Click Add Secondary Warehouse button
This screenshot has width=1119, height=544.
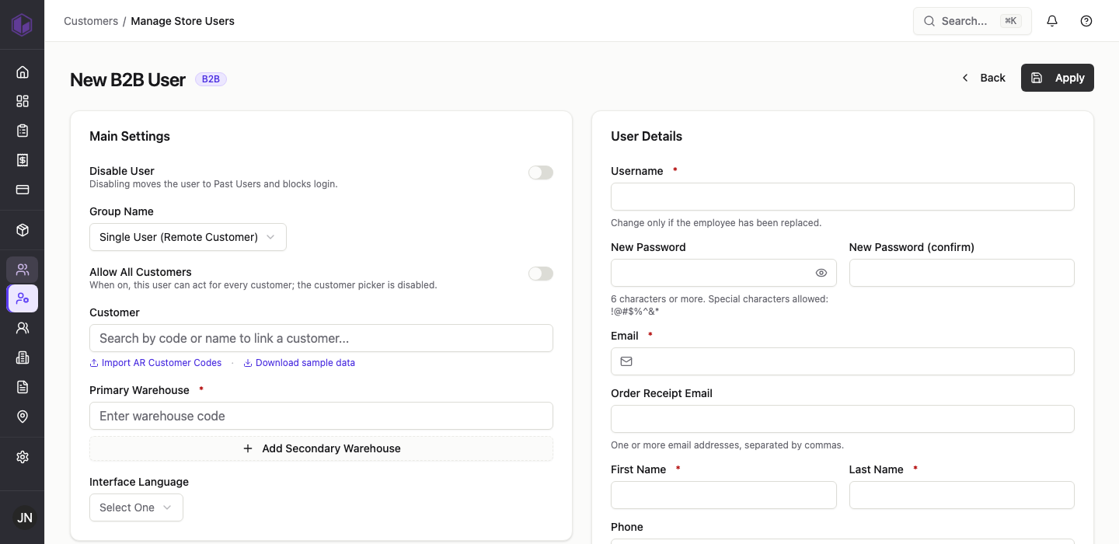click(x=321, y=448)
